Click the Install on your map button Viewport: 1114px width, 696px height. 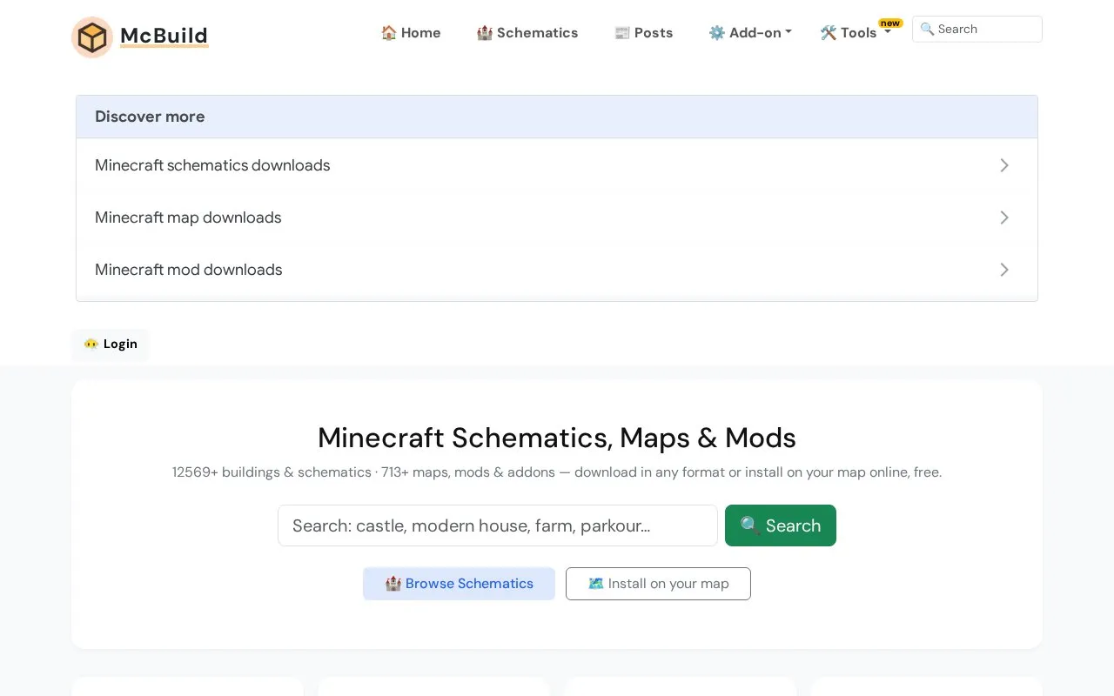658,584
